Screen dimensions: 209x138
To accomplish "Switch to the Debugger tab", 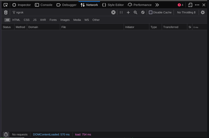I will (66, 5).
